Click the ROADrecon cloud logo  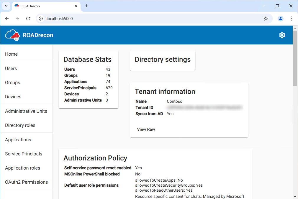click(12, 35)
